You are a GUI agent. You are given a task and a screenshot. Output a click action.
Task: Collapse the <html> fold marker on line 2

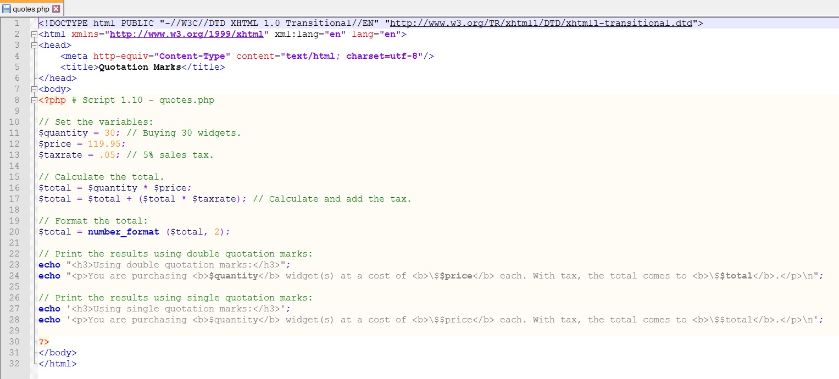click(x=35, y=34)
